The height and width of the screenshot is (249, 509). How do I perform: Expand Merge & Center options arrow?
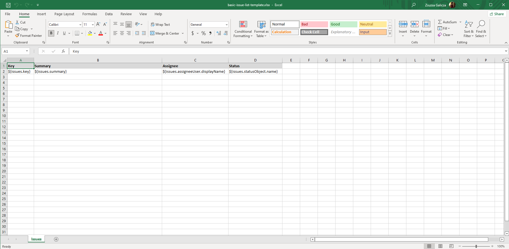(183, 33)
